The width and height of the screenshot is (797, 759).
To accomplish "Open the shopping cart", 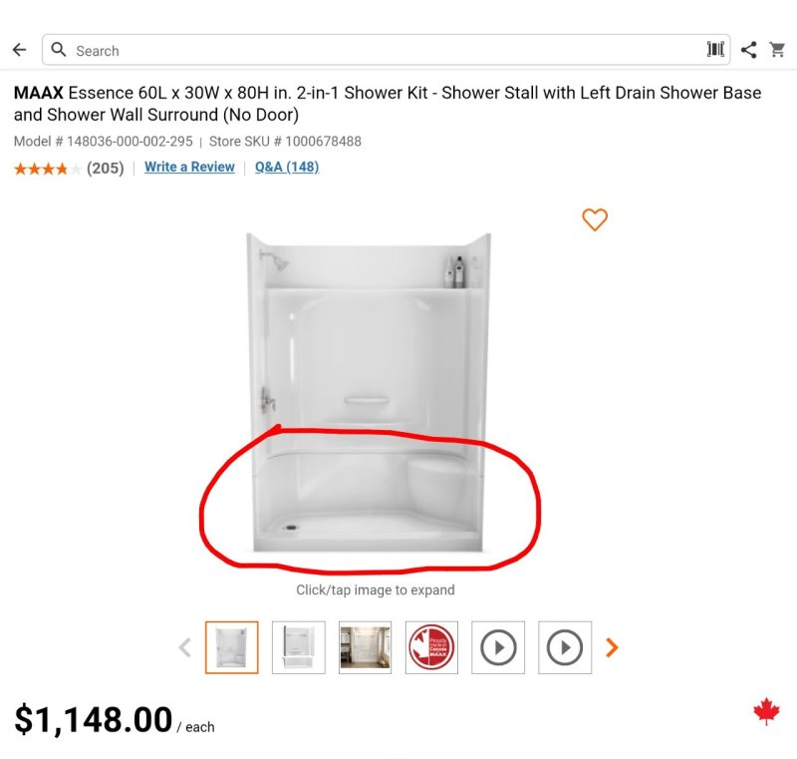I will [778, 50].
